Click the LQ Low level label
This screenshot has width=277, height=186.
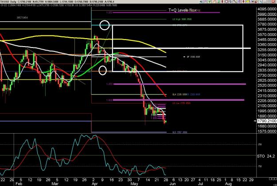click(x=181, y=103)
